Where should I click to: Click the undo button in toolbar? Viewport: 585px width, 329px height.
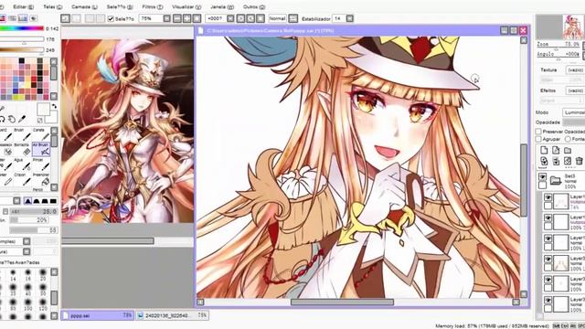pos(66,18)
